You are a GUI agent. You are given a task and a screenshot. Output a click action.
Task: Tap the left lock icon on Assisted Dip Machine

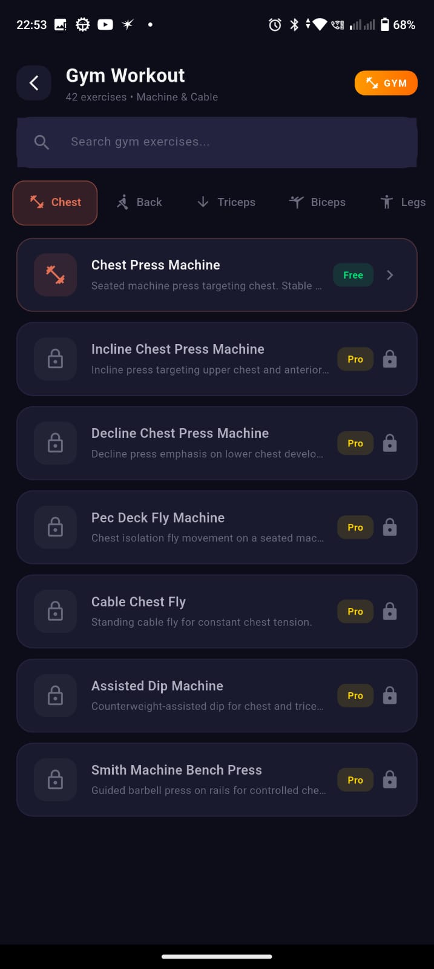pos(55,695)
